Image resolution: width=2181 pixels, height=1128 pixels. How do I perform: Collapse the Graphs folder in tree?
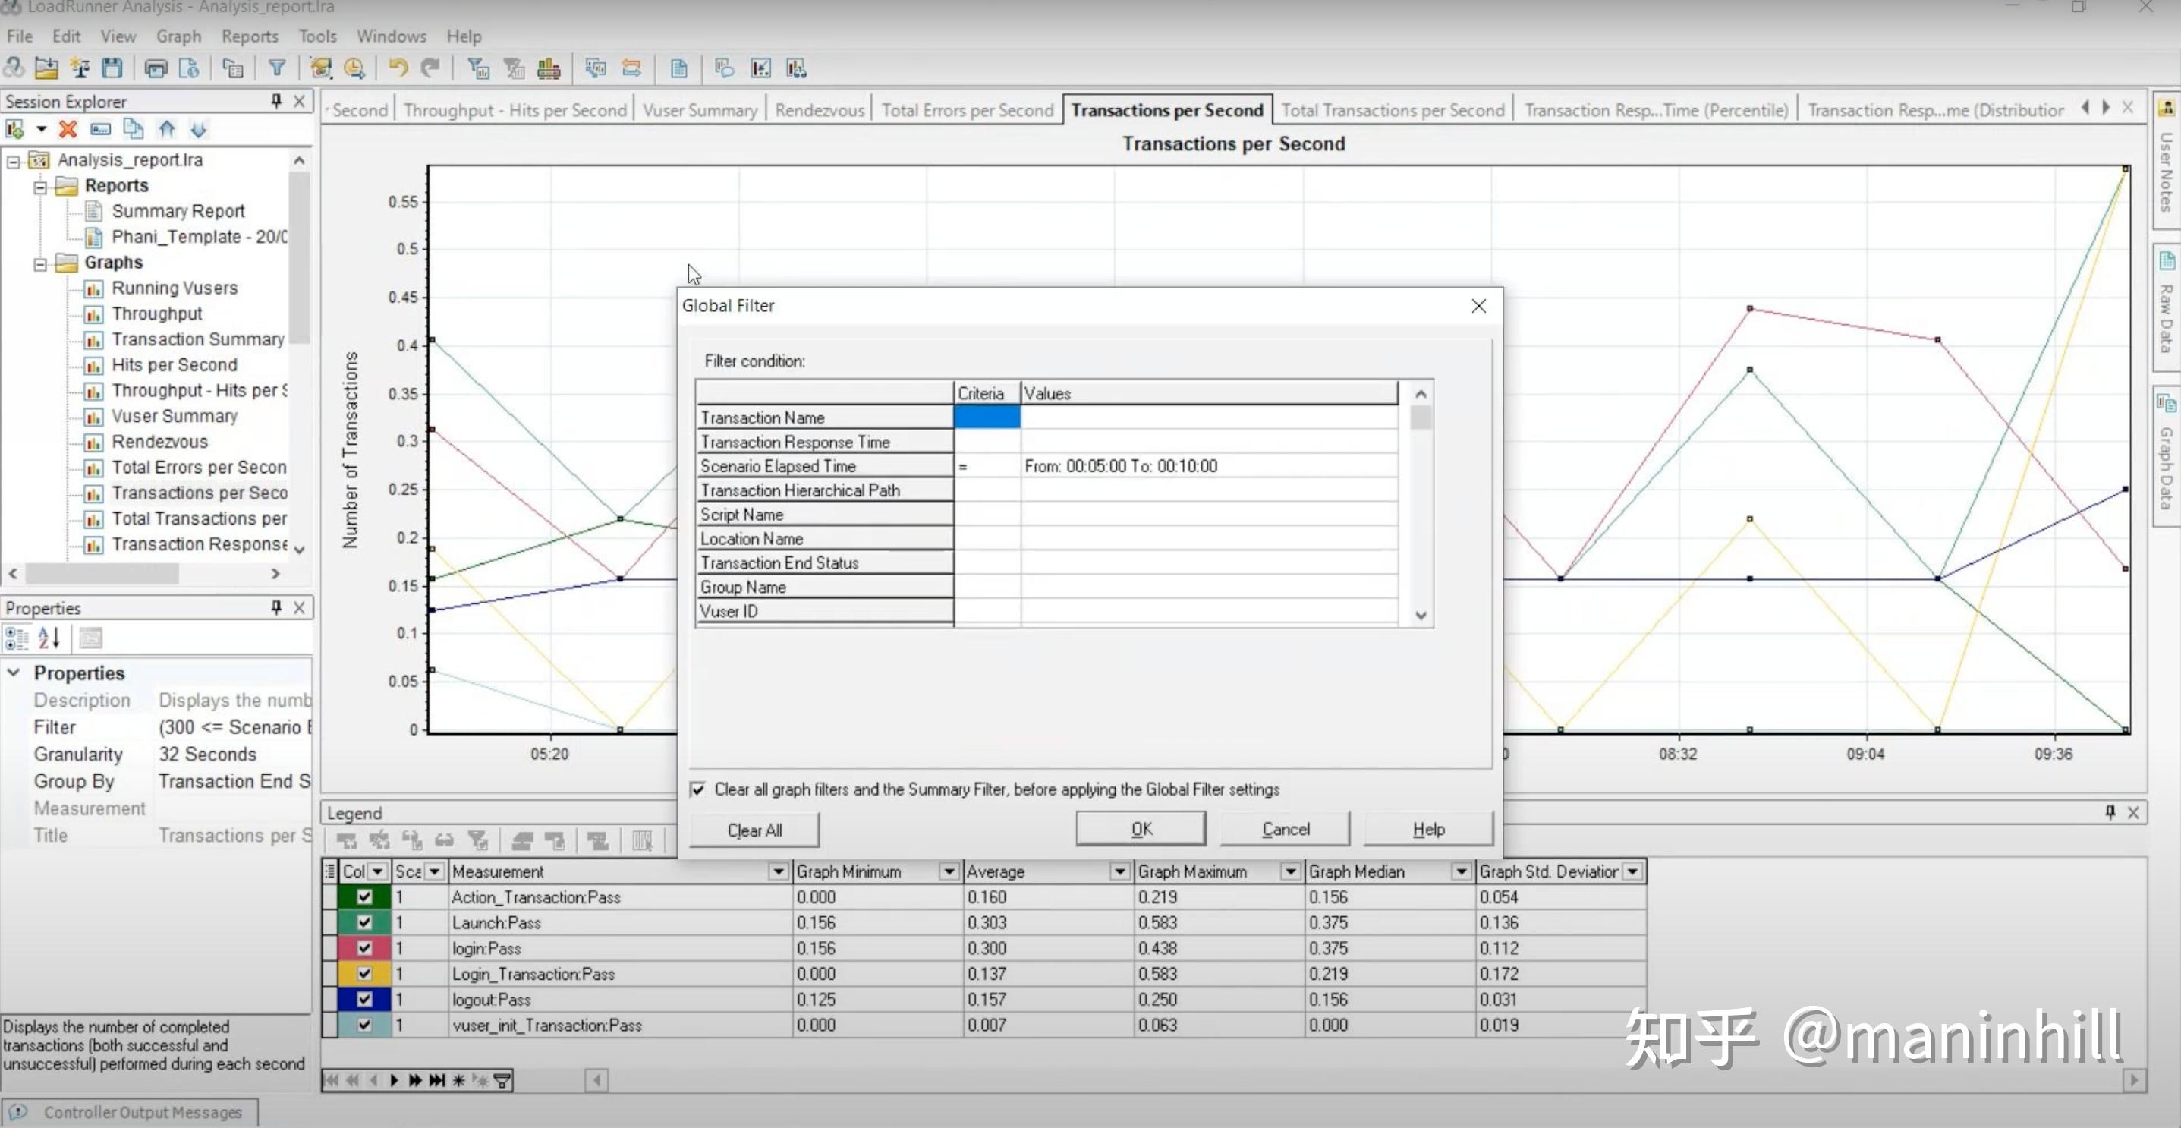(39, 263)
